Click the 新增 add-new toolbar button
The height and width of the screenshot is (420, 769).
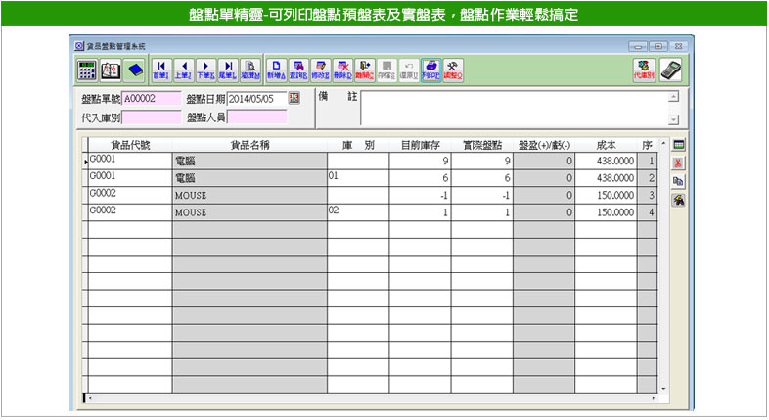pos(275,70)
